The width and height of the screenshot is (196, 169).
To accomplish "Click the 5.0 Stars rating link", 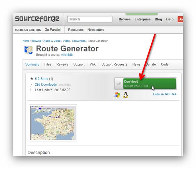I will (41, 79).
